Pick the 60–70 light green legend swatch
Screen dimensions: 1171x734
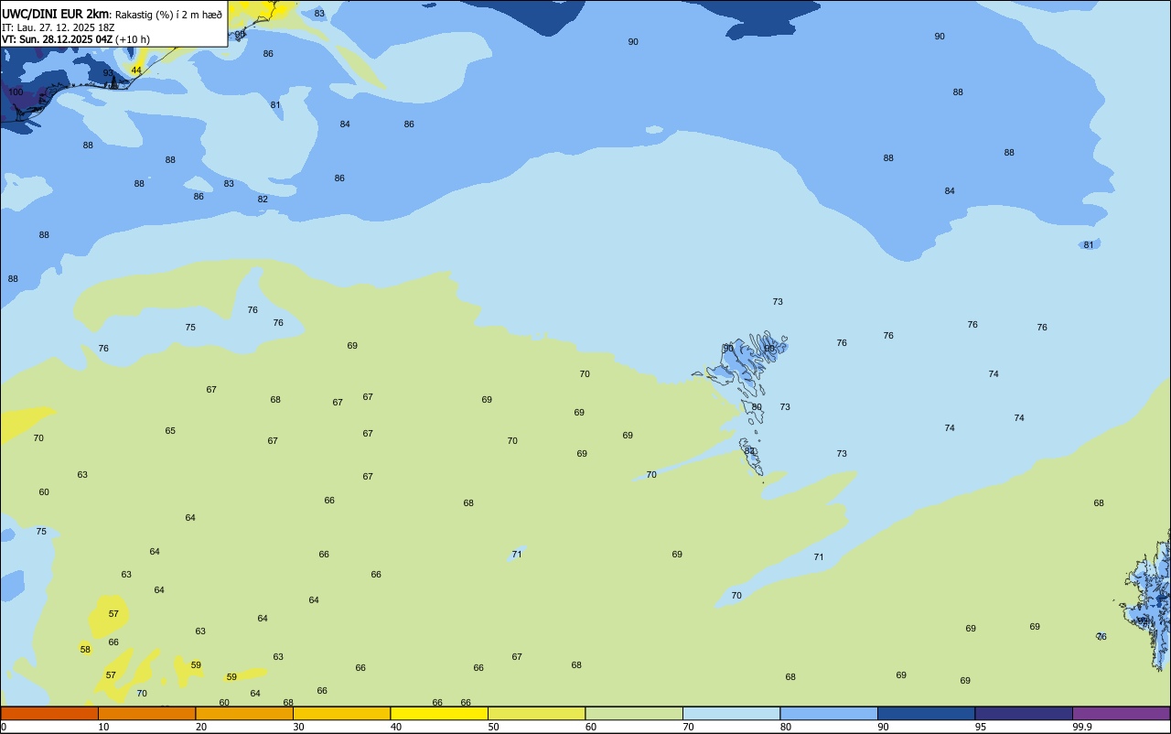pos(634,713)
